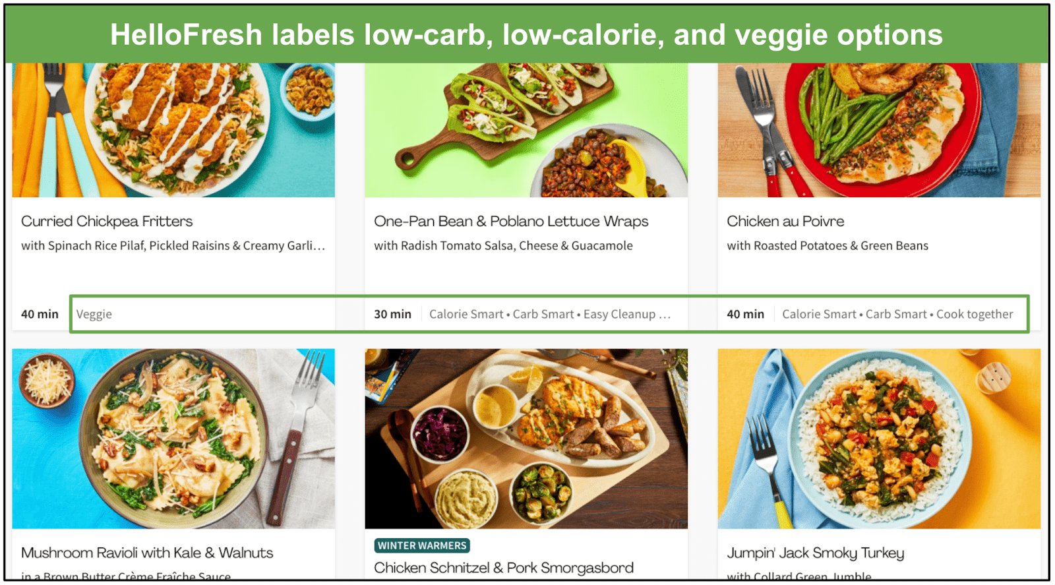The height and width of the screenshot is (585, 1055).
Task: Click Calorie Smart tag on Lettuce Wraps
Action: tap(466, 315)
